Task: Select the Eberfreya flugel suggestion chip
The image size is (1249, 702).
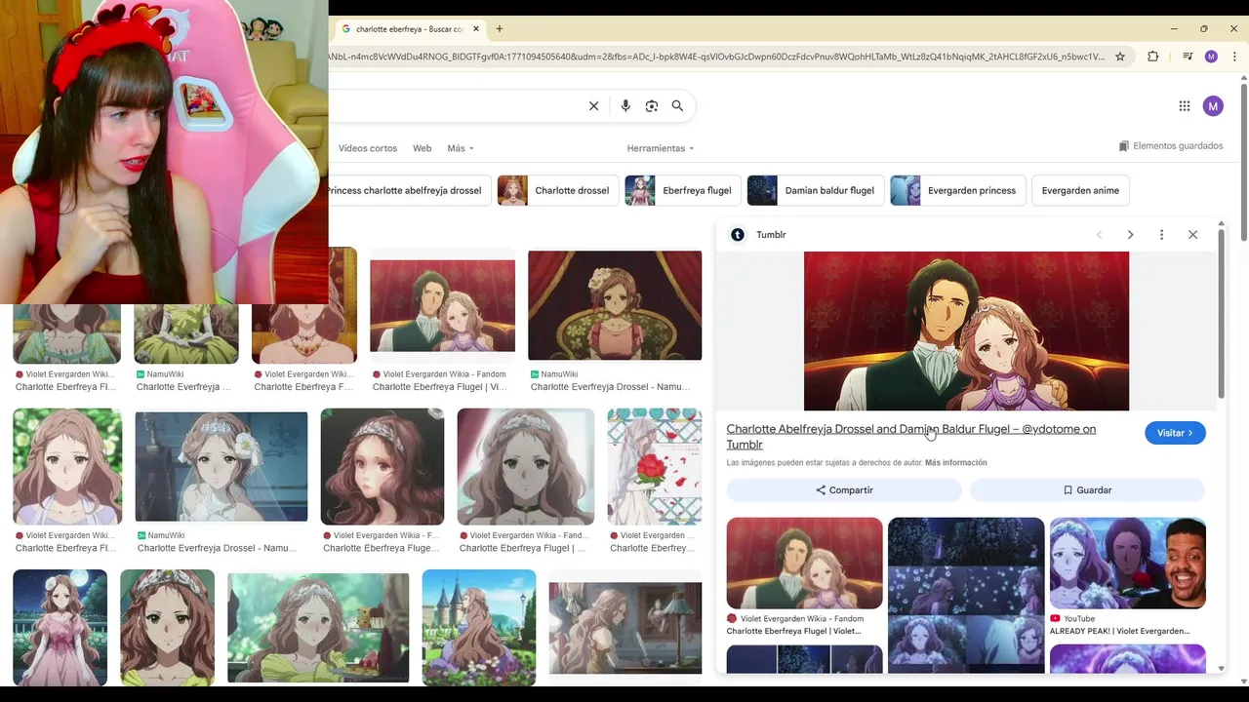Action: tap(682, 190)
